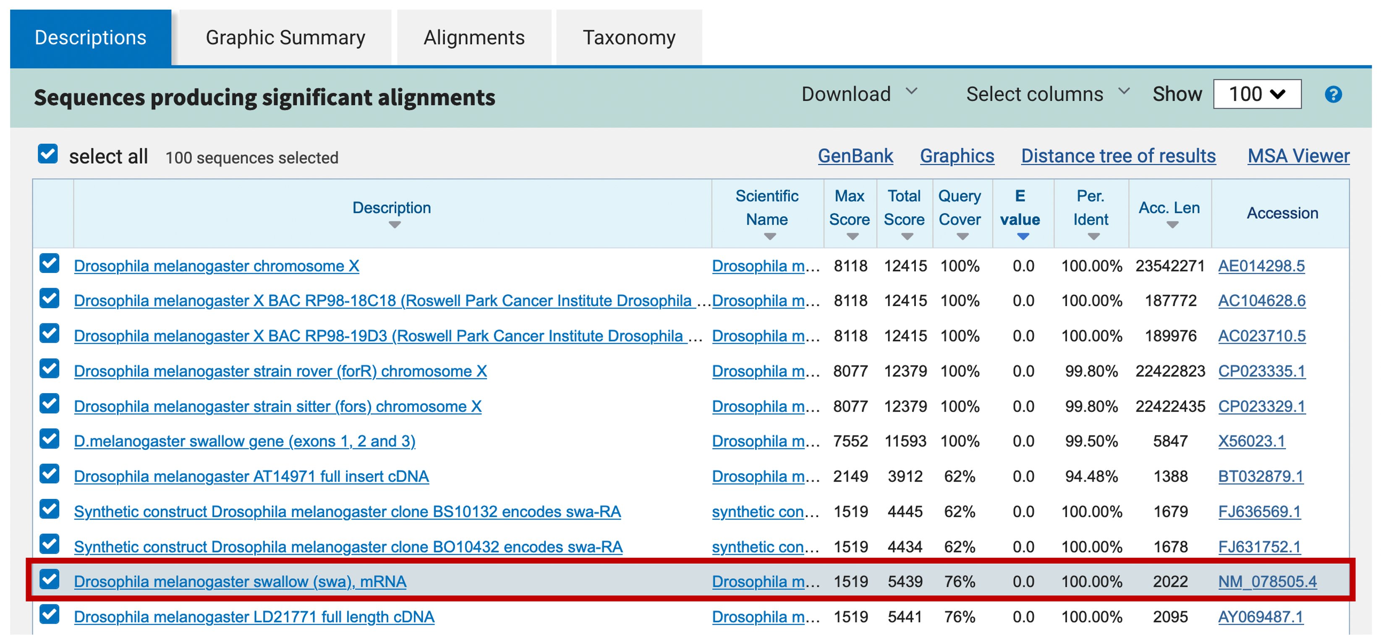Uncheck the Drosophila melanogaster chromosome X row
This screenshot has width=1381, height=635.
click(50, 264)
